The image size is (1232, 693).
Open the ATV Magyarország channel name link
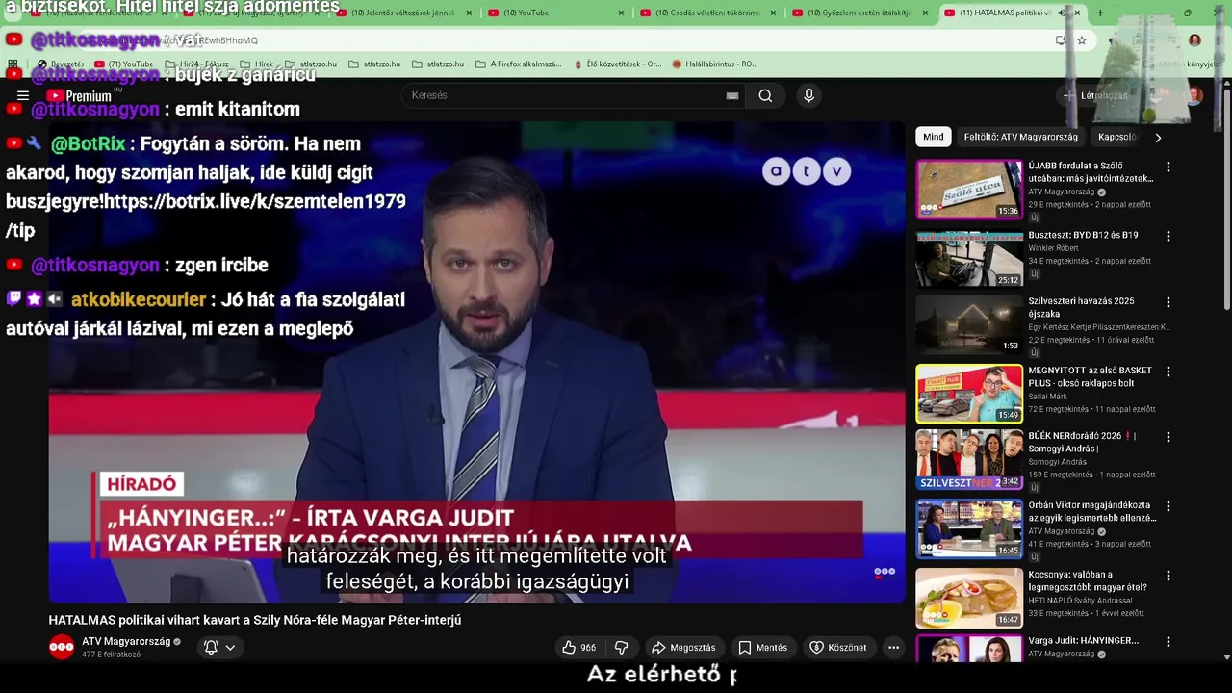[126, 641]
